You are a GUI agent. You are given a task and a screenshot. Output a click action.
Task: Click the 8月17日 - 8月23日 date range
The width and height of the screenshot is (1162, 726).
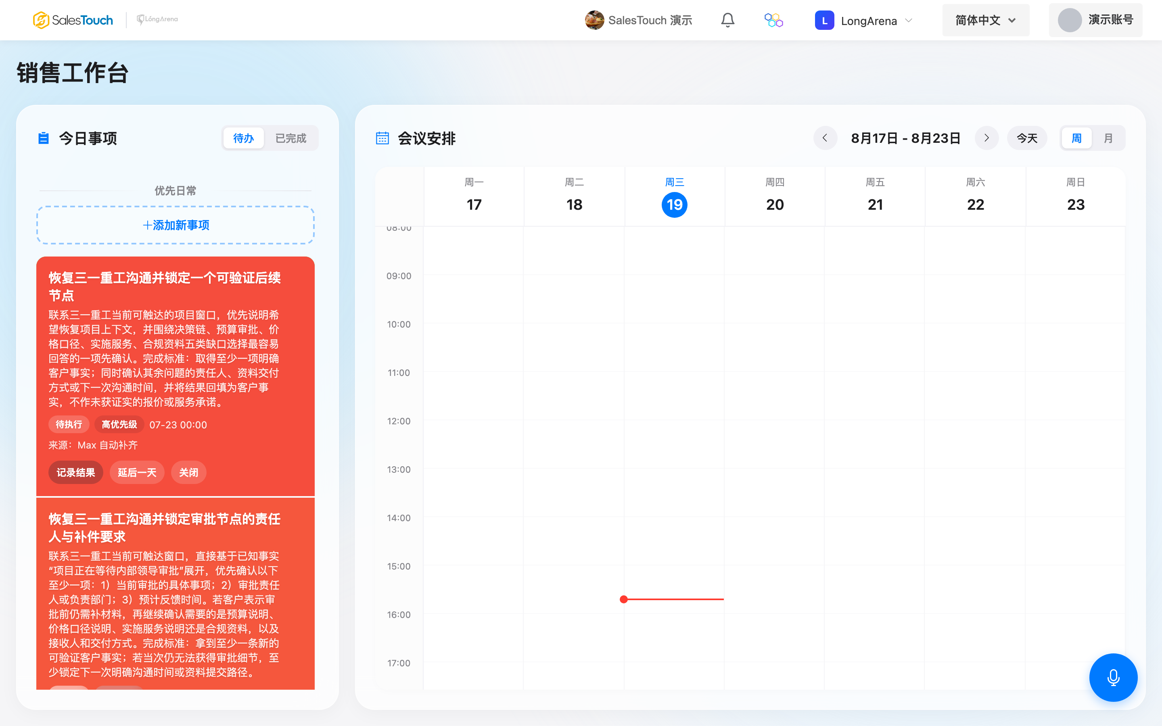[905, 138]
